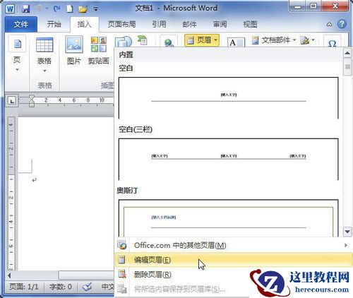Screen dimensions: 353x298
Task: Click the horizontal scrollbar left arrow
Action: coord(9,275)
